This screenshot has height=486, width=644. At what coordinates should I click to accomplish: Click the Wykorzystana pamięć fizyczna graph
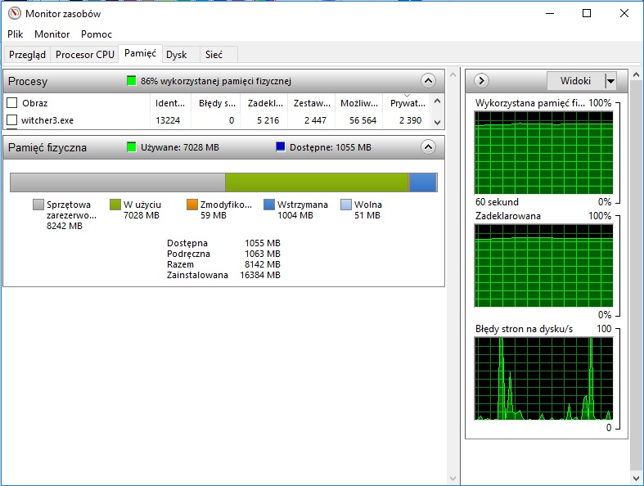pos(543,152)
